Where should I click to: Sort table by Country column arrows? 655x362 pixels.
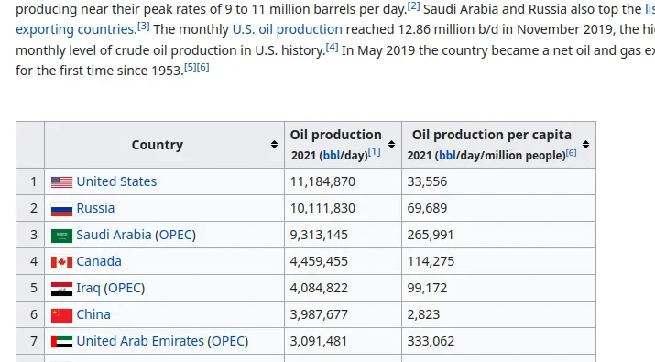pyautogui.click(x=274, y=145)
